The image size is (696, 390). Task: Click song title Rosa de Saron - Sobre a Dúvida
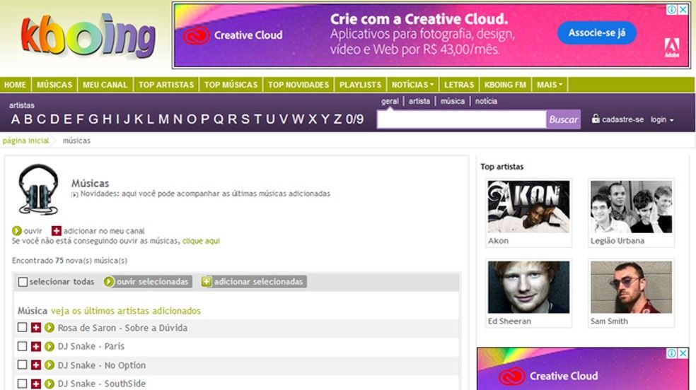click(x=122, y=328)
